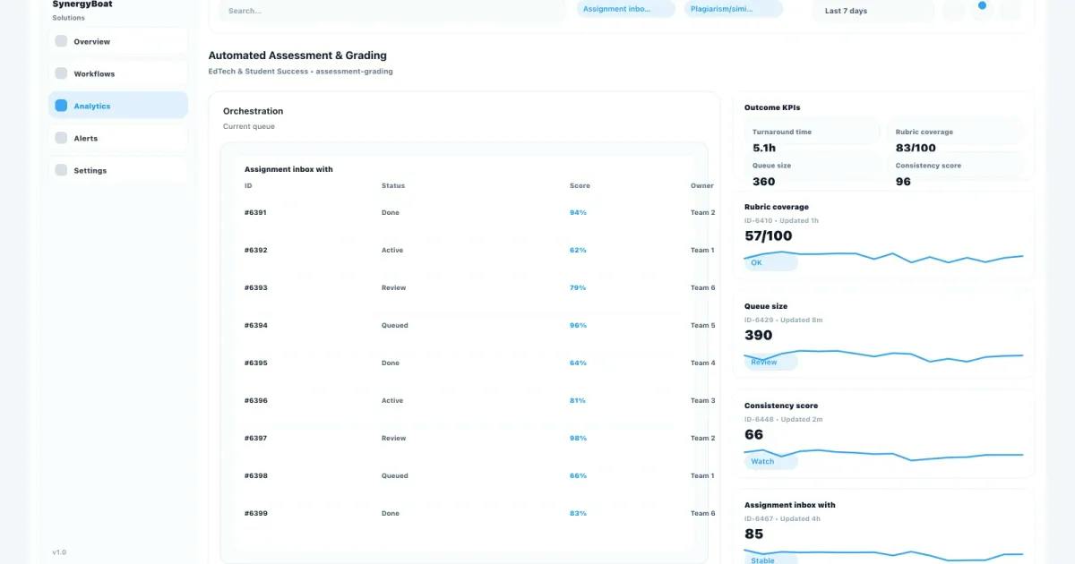
Task: Click Active status in row #6392
Action: click(392, 251)
